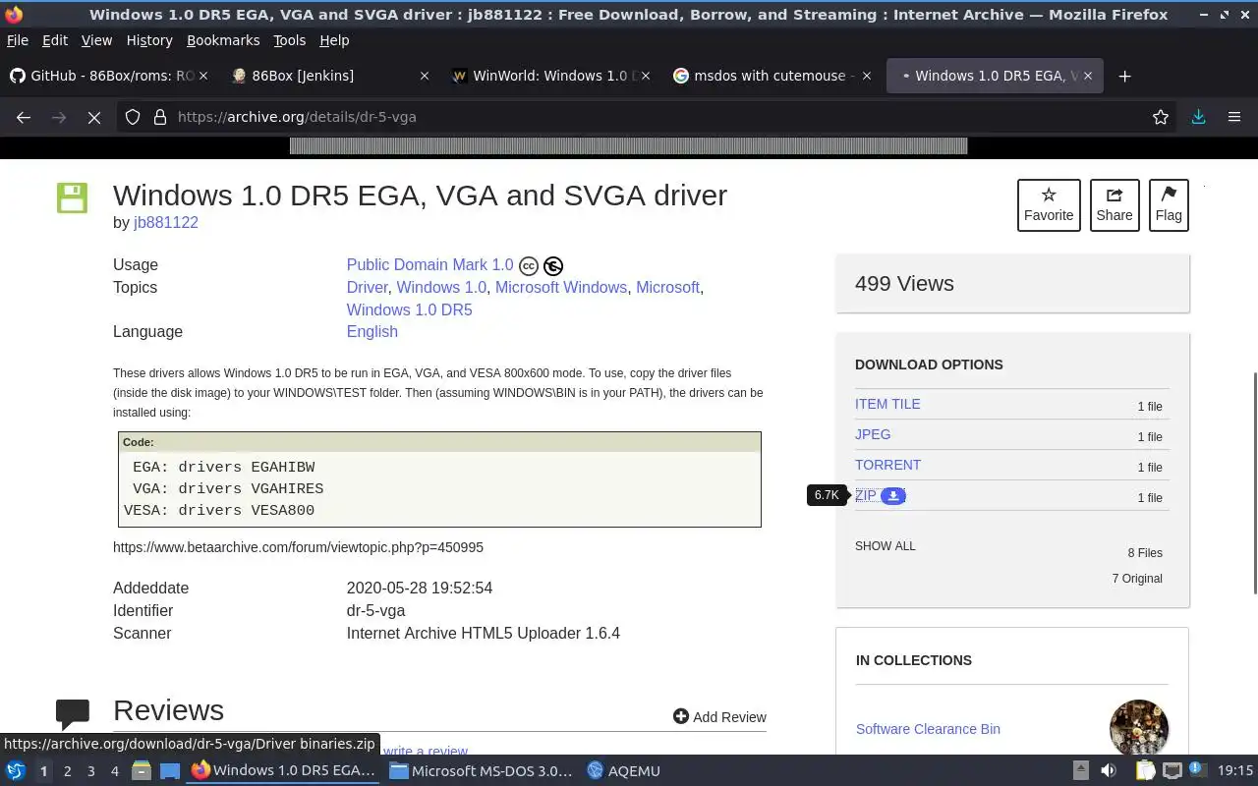The height and width of the screenshot is (786, 1258).
Task: Stop loading the page with X button
Action: tap(94, 117)
